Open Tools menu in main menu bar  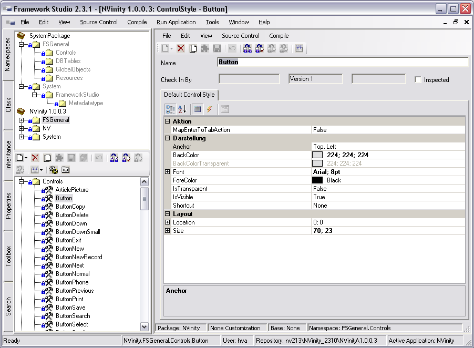[212, 22]
